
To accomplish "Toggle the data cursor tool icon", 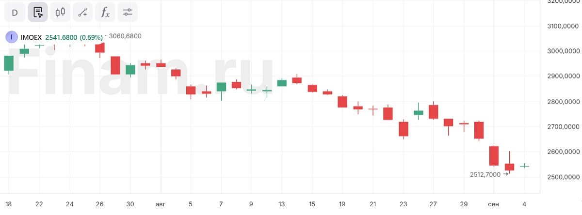I will pyautogui.click(x=38, y=13).
